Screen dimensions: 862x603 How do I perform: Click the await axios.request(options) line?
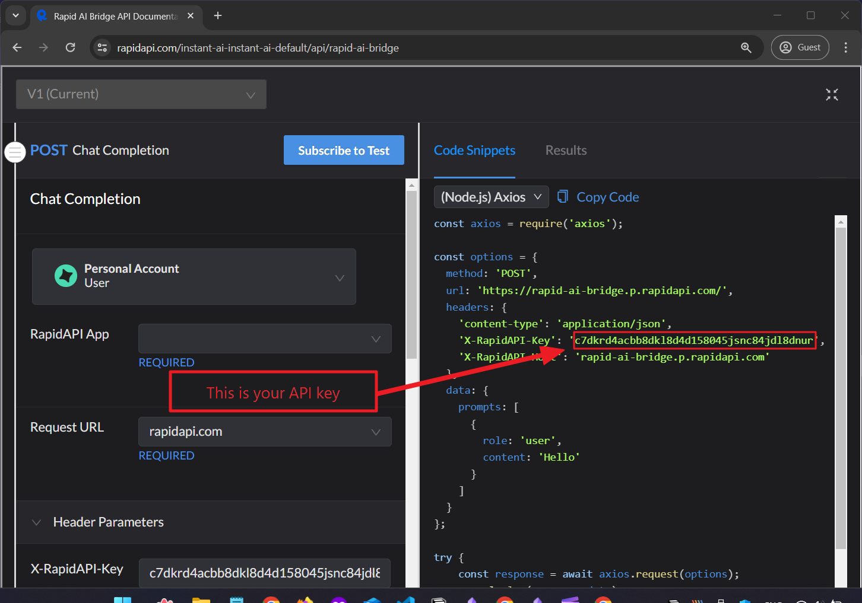[x=599, y=574]
